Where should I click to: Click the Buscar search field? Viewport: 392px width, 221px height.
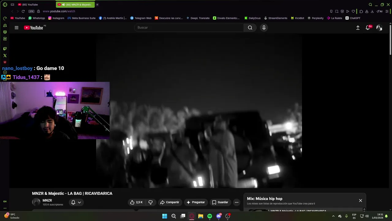189,28
